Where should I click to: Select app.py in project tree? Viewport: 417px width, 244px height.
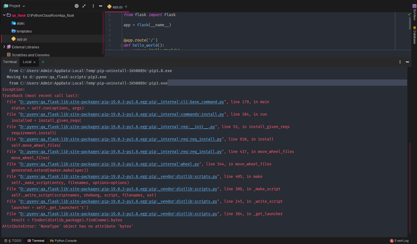(x=19, y=39)
